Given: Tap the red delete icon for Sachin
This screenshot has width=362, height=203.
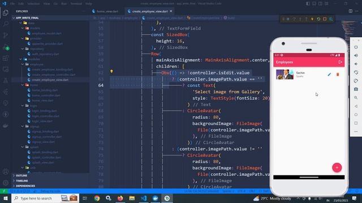Looking at the screenshot, I should (x=338, y=74).
